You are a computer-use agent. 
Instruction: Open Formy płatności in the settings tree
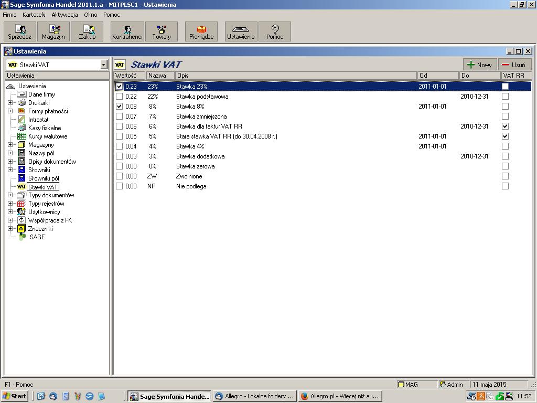(x=48, y=111)
